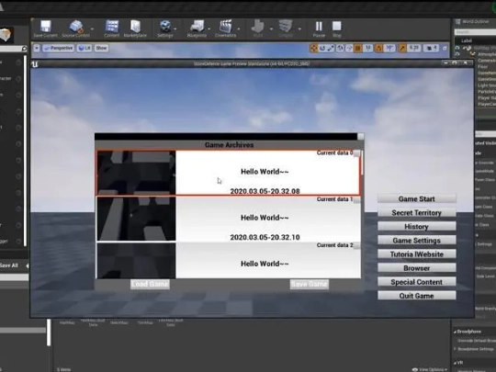The height and width of the screenshot is (372, 496).
Task: Switch to the World Outliner tab
Action: (475, 21)
